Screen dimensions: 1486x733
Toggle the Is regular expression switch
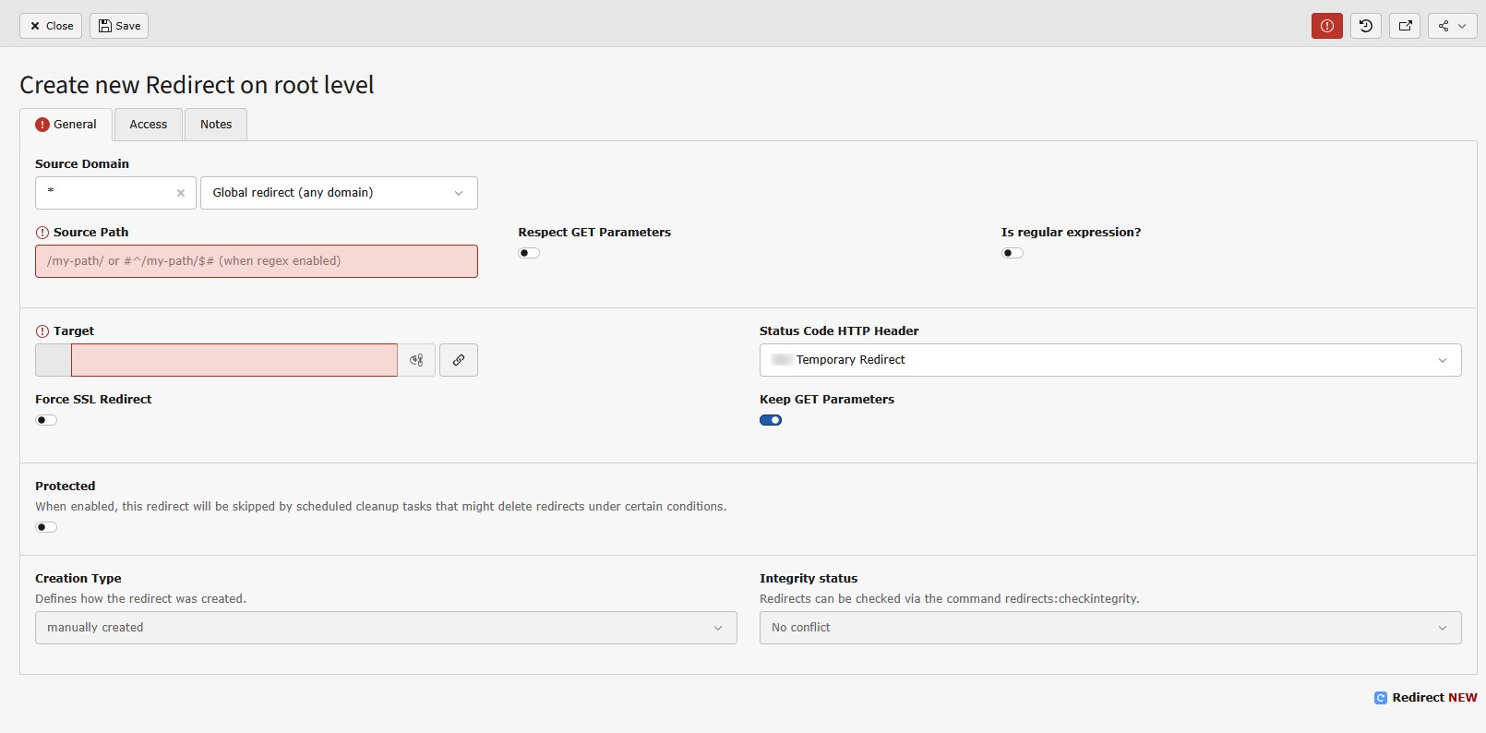[x=1013, y=253]
